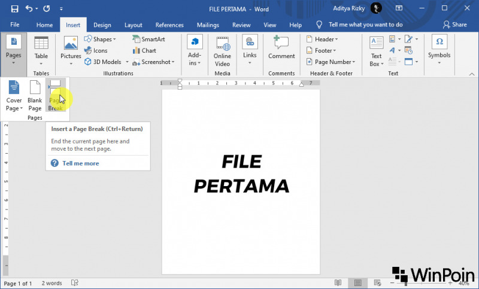The image size is (479, 289).
Task: Open the Cover Page gallery
Action: tap(14, 96)
